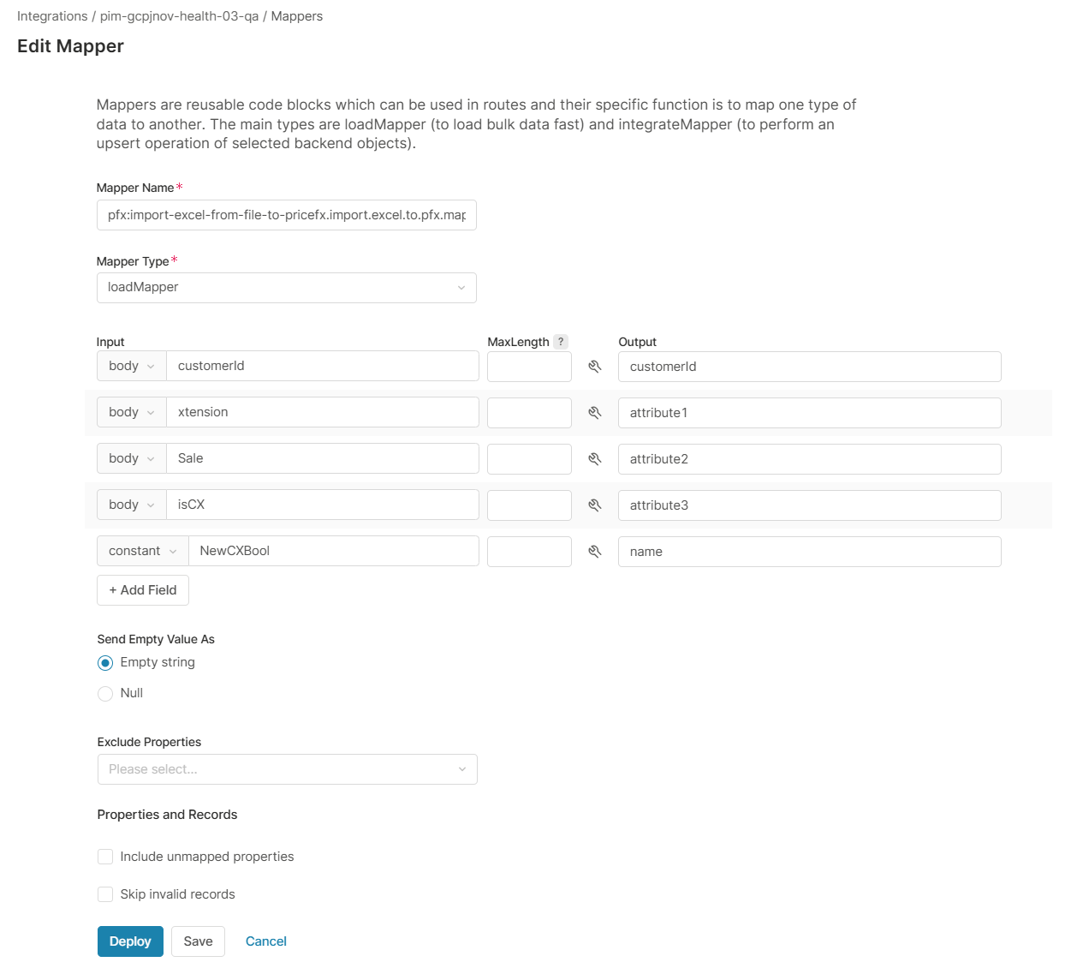Click the Add Field button

tap(143, 590)
